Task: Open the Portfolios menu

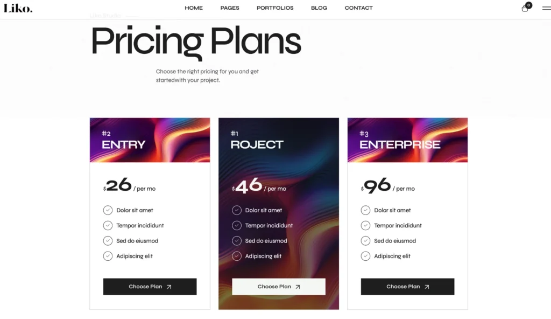Action: pos(275,8)
